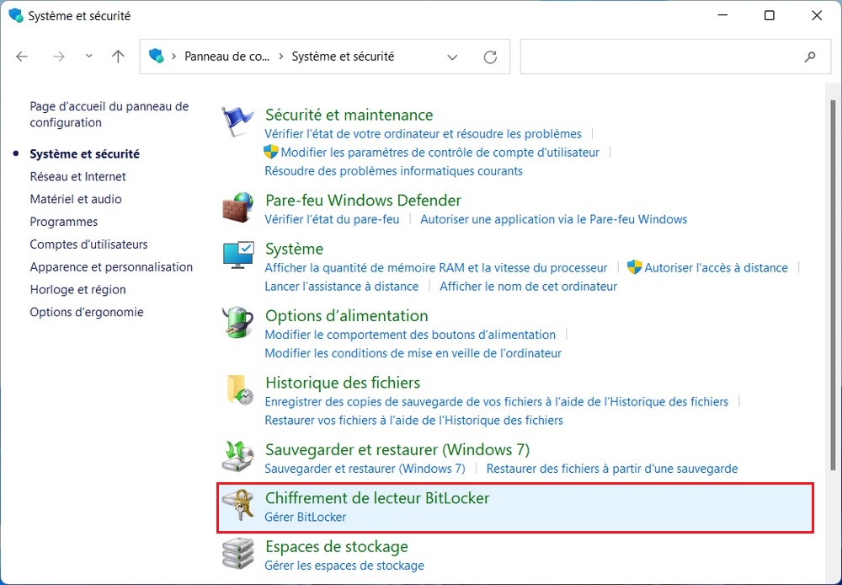Open Modifier les conditions de mise en veille
Screen dimensions: 842x585
click(413, 353)
